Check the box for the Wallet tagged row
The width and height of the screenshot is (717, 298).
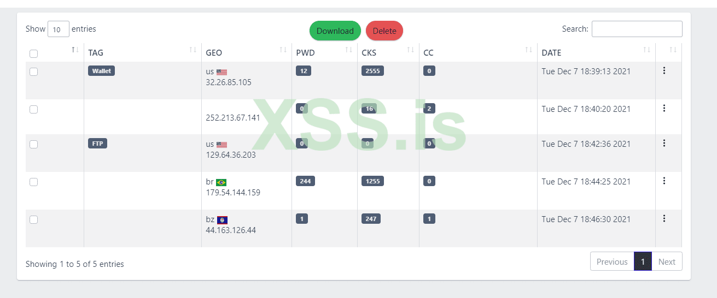pyautogui.click(x=33, y=71)
